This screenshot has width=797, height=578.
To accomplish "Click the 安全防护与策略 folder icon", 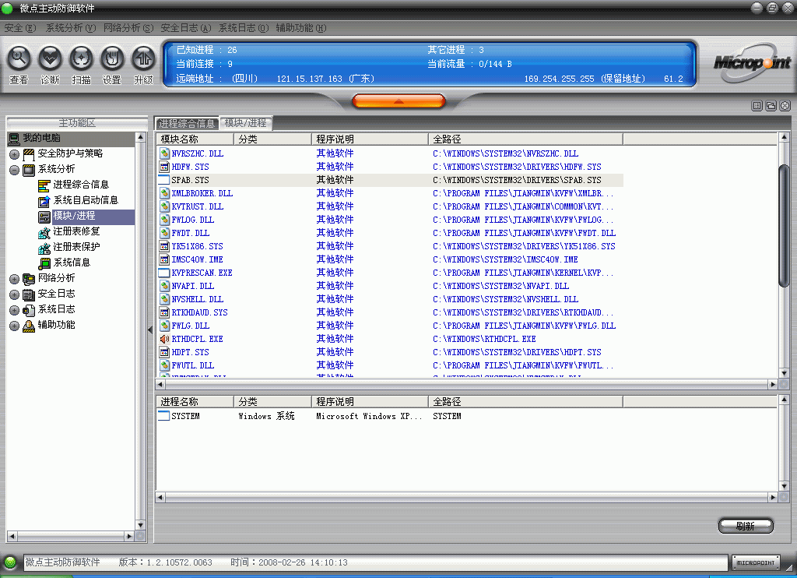I will 29,154.
